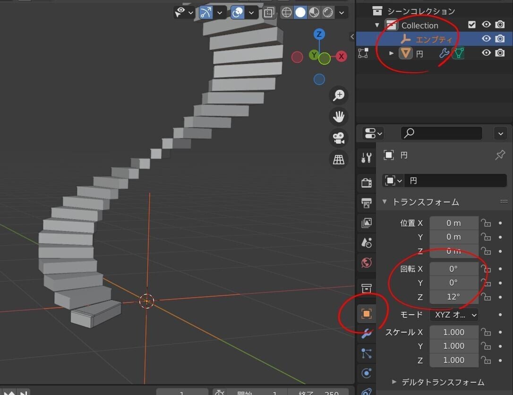Expand the viewport sidebar arrow
Image resolution: width=513 pixels, height=395 pixels.
point(352,37)
